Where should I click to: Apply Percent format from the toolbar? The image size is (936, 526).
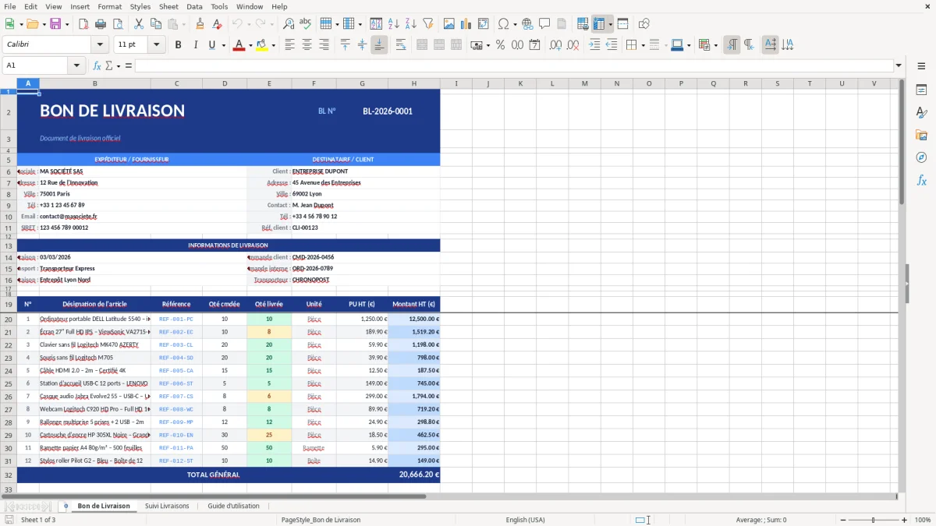pos(501,44)
